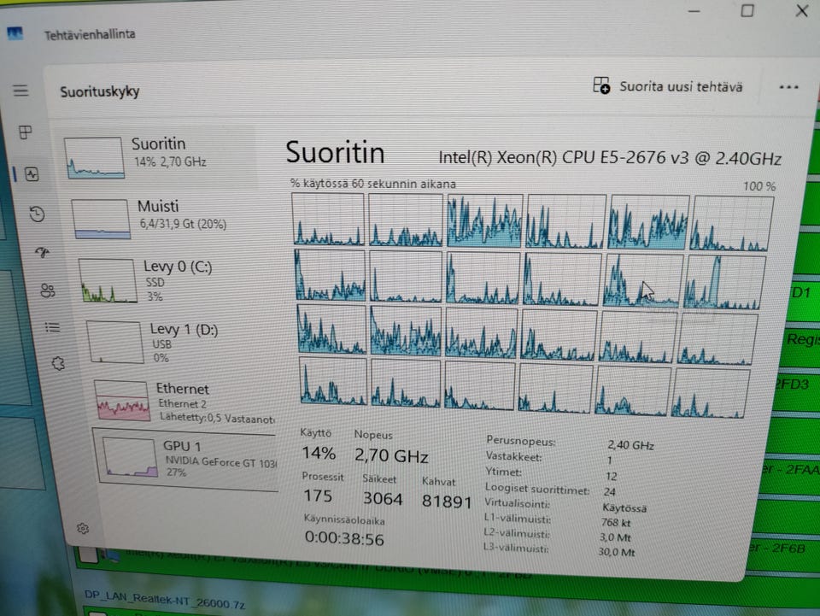820x616 pixels.
Task: Open the Details list icon
Action: (52, 327)
